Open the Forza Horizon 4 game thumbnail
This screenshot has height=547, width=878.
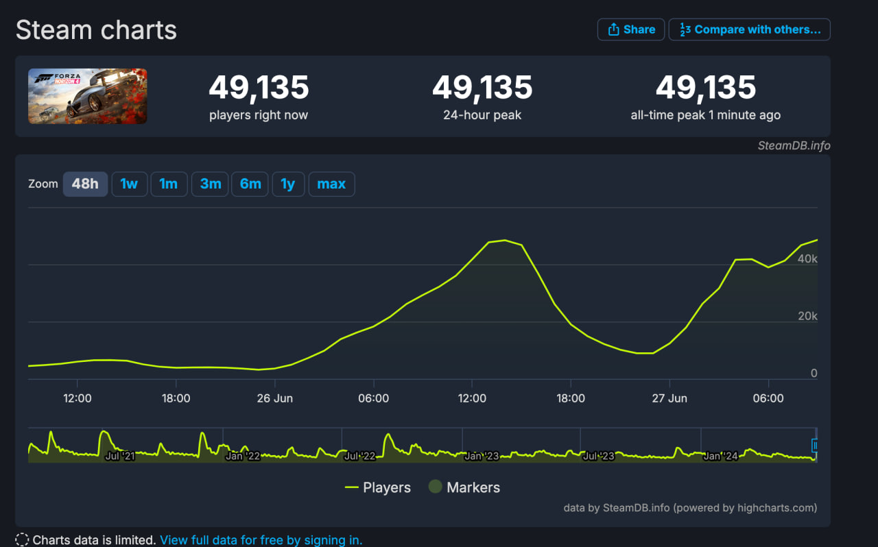[x=88, y=96]
